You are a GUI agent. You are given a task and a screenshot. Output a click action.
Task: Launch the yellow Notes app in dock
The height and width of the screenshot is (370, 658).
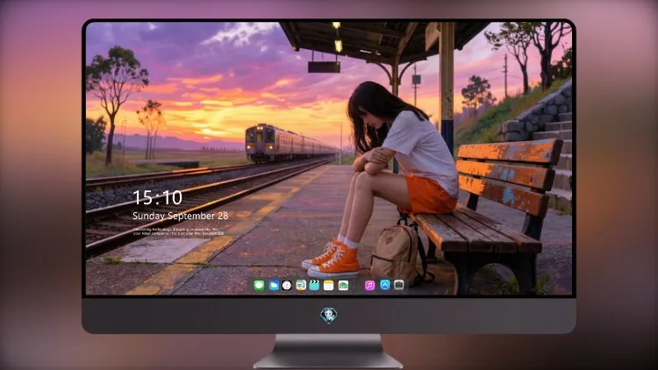(329, 286)
